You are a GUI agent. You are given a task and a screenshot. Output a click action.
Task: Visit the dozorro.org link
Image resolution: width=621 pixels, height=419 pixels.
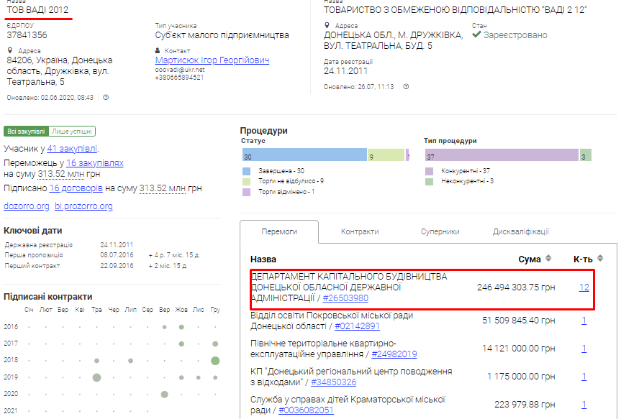click(27, 206)
